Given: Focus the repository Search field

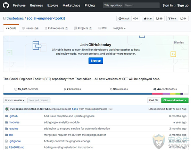Looking at the screenshot, I should [142, 5].
